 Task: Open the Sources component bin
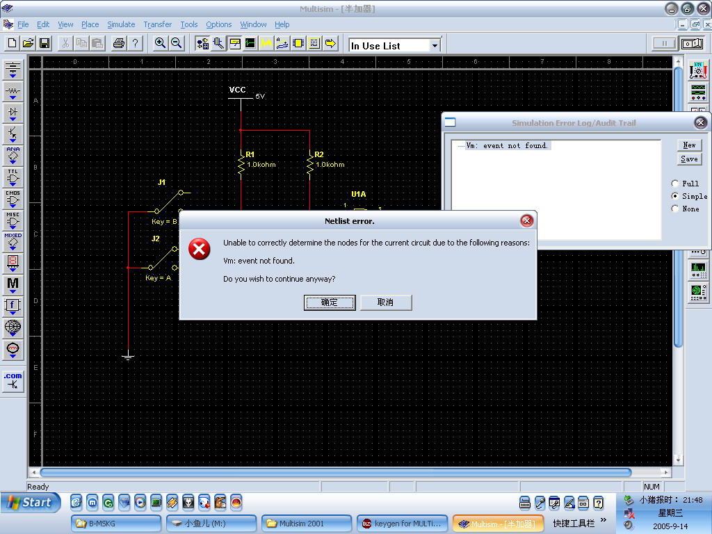(13, 70)
